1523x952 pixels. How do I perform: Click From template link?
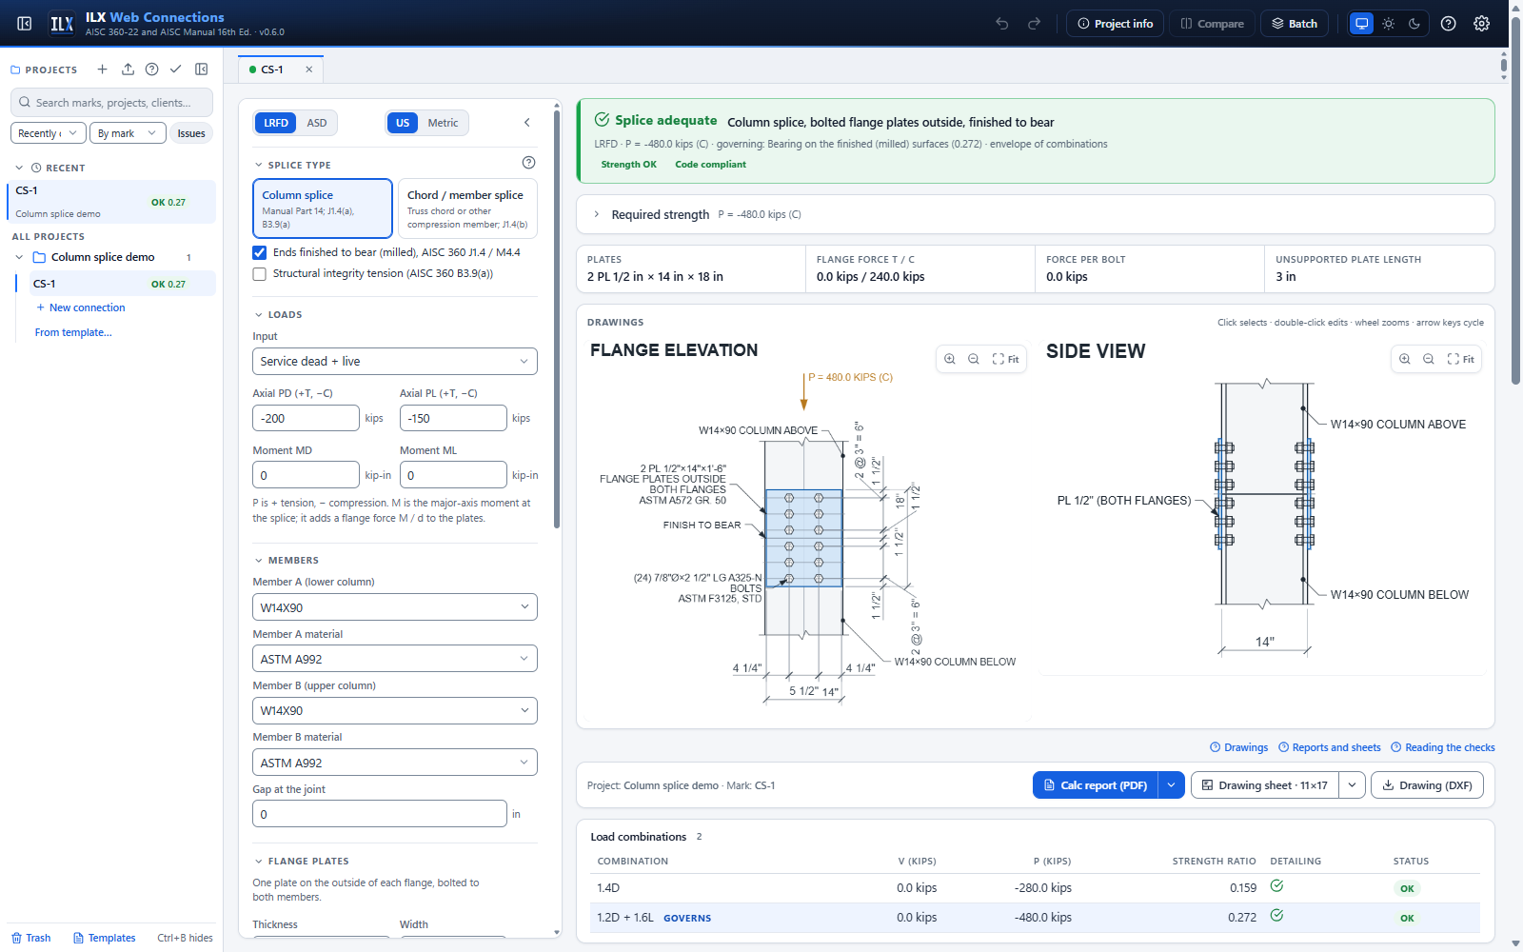[x=73, y=332]
